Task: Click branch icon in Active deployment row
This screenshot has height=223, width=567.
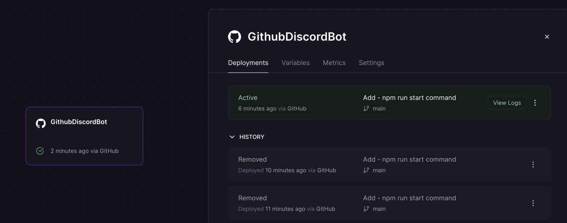Action: pyautogui.click(x=366, y=108)
